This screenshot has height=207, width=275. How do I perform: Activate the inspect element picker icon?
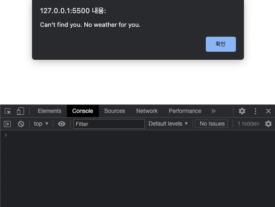coord(8,111)
